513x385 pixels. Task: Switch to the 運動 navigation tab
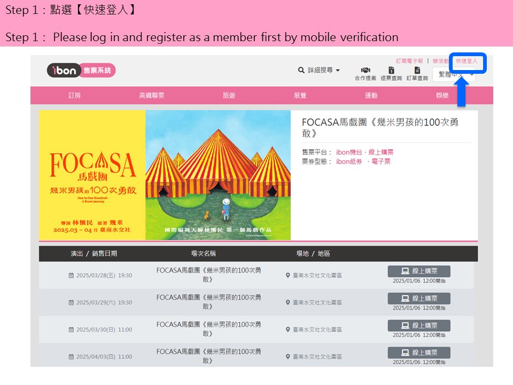tap(371, 95)
